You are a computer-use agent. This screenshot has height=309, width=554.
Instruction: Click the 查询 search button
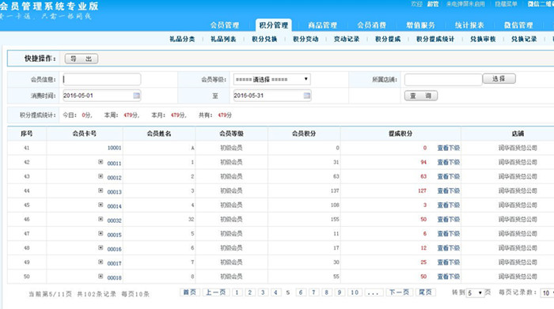[421, 96]
